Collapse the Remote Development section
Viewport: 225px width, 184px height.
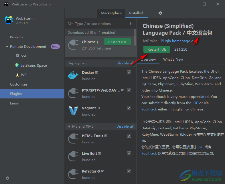tap(7, 46)
